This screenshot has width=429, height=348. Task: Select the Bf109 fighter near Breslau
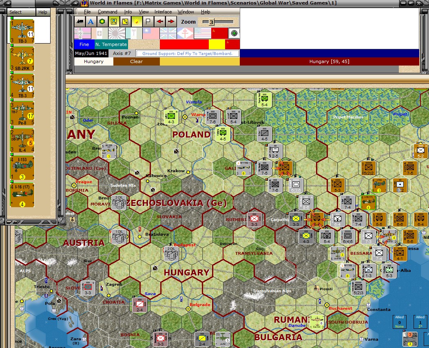109,151
